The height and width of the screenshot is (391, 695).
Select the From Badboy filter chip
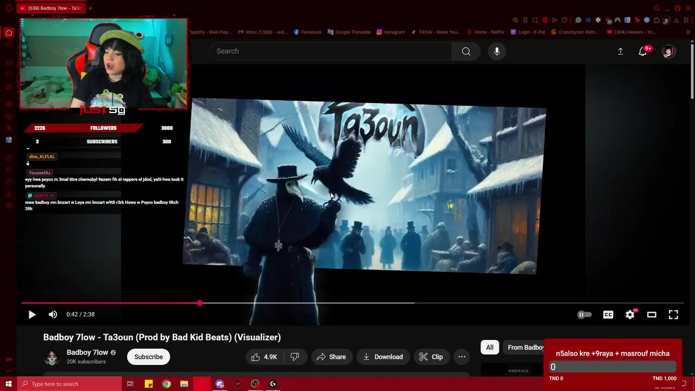tap(525, 348)
